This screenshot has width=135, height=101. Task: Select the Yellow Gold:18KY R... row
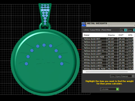click(x=108, y=51)
